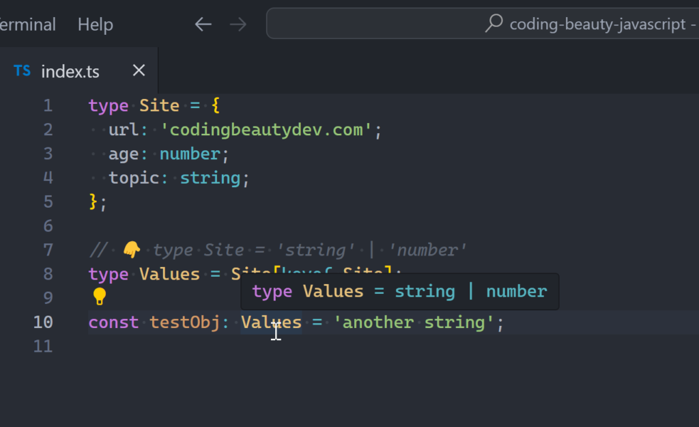Click the 'Site' type name on line 1
Viewport: 699px width, 427px height.
pos(160,106)
